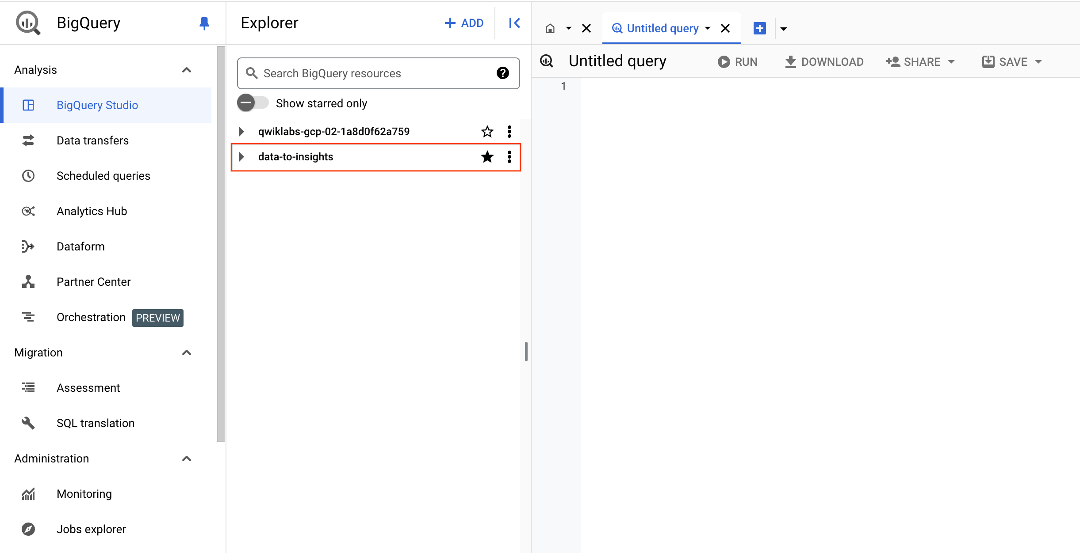Open the home tab
The width and height of the screenshot is (1080, 553).
[550, 29]
